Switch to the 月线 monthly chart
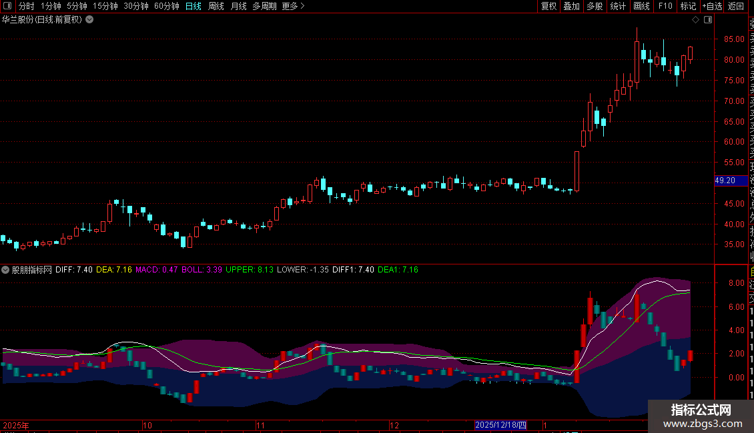Screen dimensions: 754x433 [x=238, y=6]
